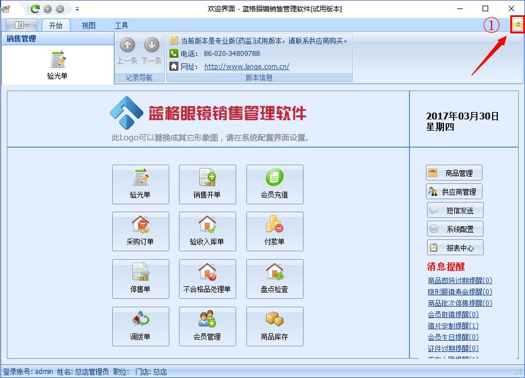This screenshot has width=525, height=378.
Task: Open the 验收入库单 module
Action: pyautogui.click(x=207, y=231)
